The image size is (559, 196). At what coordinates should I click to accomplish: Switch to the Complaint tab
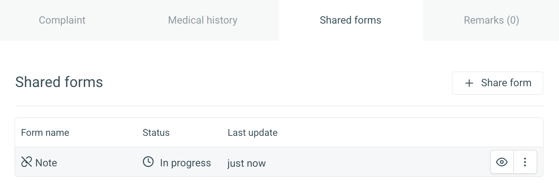click(x=62, y=20)
